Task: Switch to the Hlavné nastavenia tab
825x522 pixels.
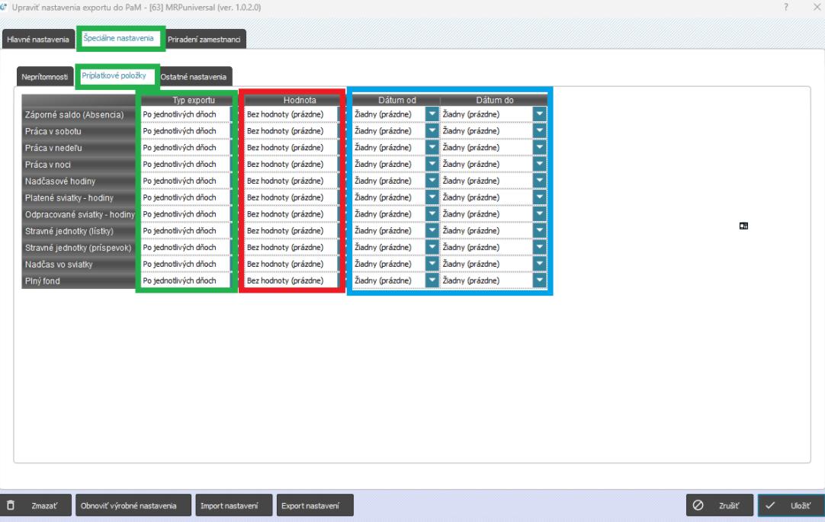Action: (x=38, y=40)
